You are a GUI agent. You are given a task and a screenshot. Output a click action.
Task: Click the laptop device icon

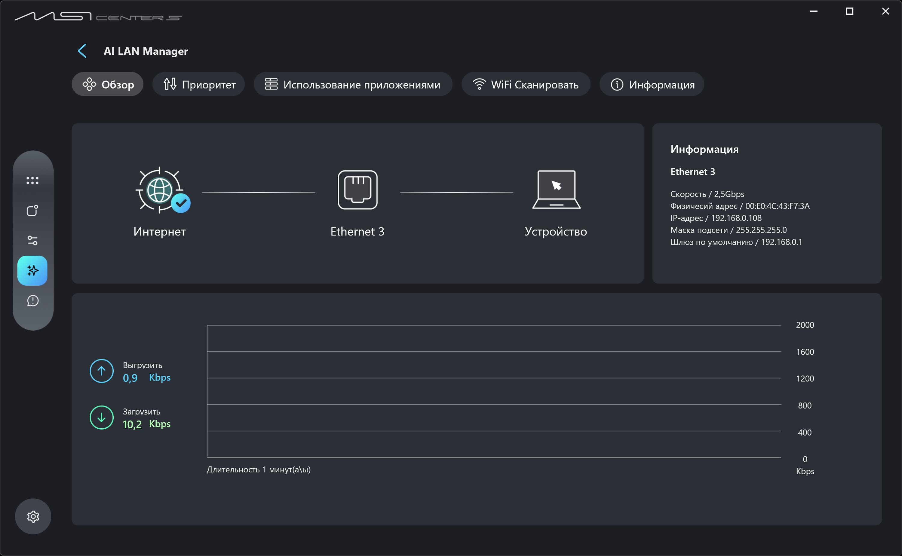click(556, 190)
